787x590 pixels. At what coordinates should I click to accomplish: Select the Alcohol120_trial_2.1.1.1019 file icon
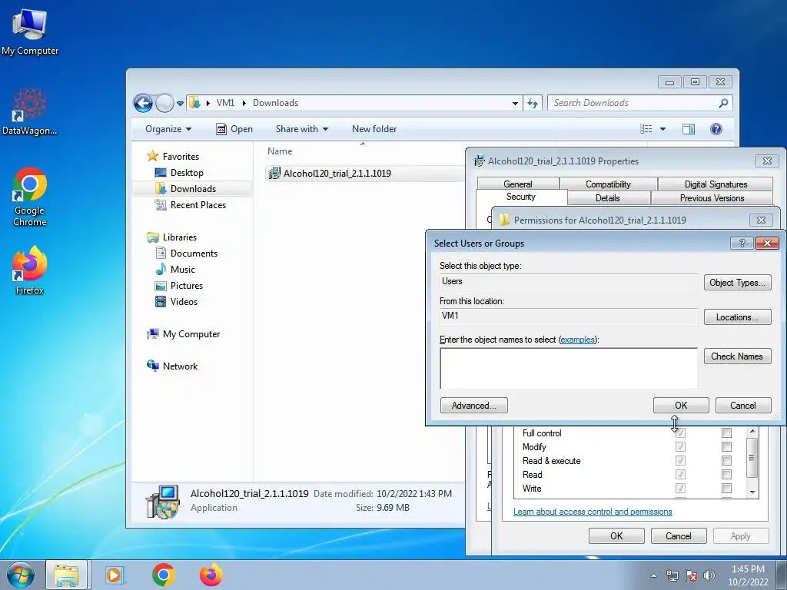coord(274,174)
